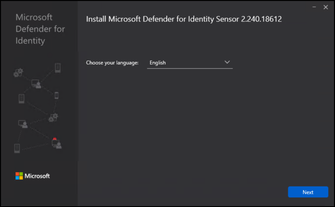Click the gears icon at top of network diagram
Screen dimensions: 335x207
pyautogui.click(x=18, y=72)
